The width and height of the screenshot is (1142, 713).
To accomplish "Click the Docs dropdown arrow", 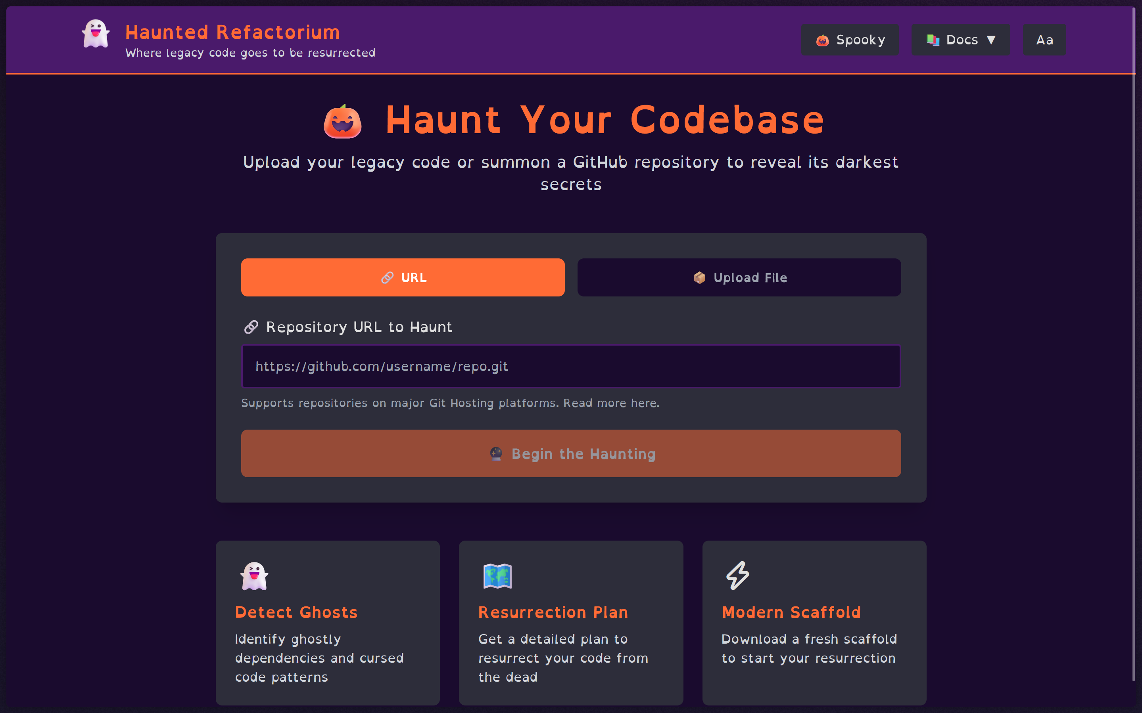I will point(991,40).
